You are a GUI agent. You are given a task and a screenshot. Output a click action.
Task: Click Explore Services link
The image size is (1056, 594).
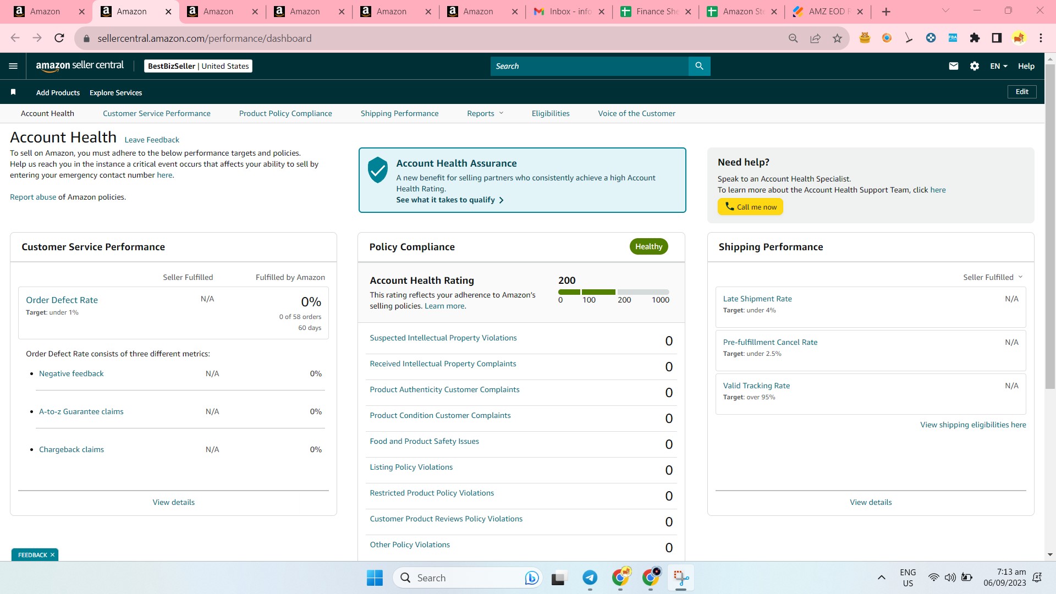point(116,92)
